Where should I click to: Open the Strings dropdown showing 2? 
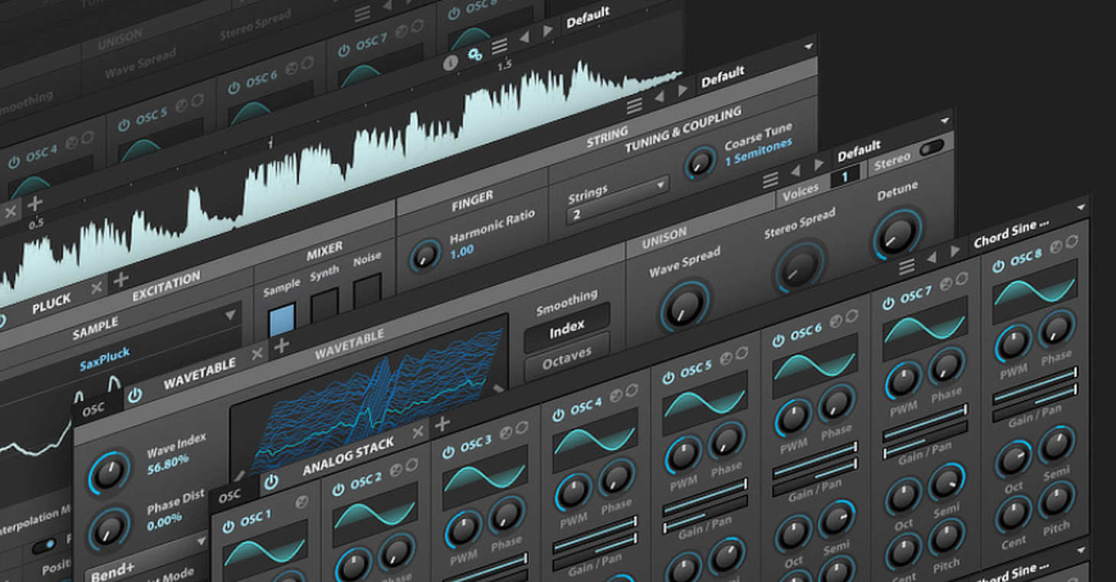(617, 201)
